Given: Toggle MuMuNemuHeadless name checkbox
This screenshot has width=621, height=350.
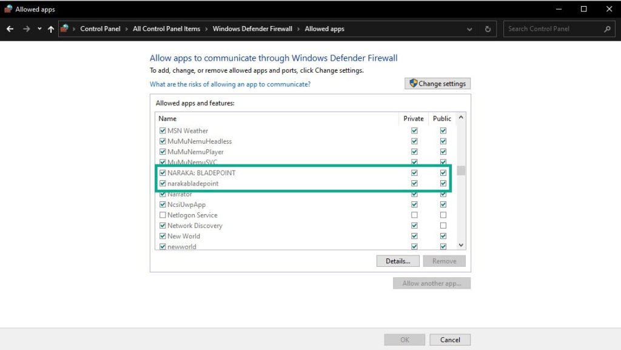Looking at the screenshot, I should pos(163,141).
